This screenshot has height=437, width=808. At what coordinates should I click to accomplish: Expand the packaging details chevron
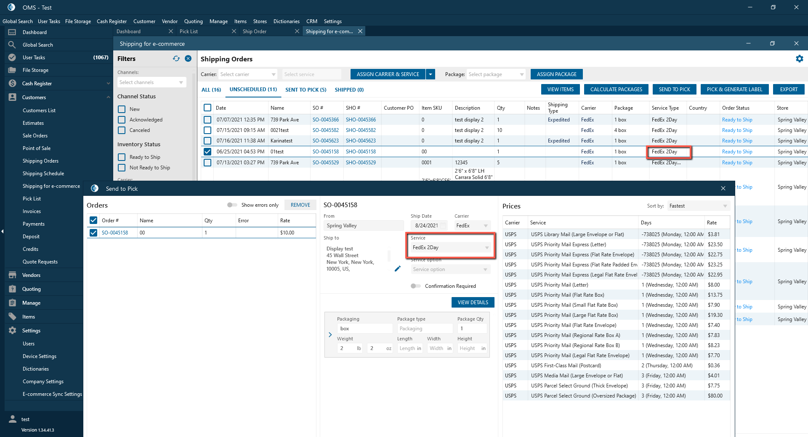point(330,335)
